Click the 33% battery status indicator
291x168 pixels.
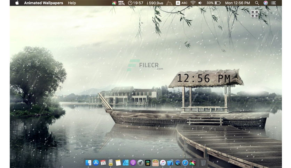pyautogui.click(x=214, y=3)
